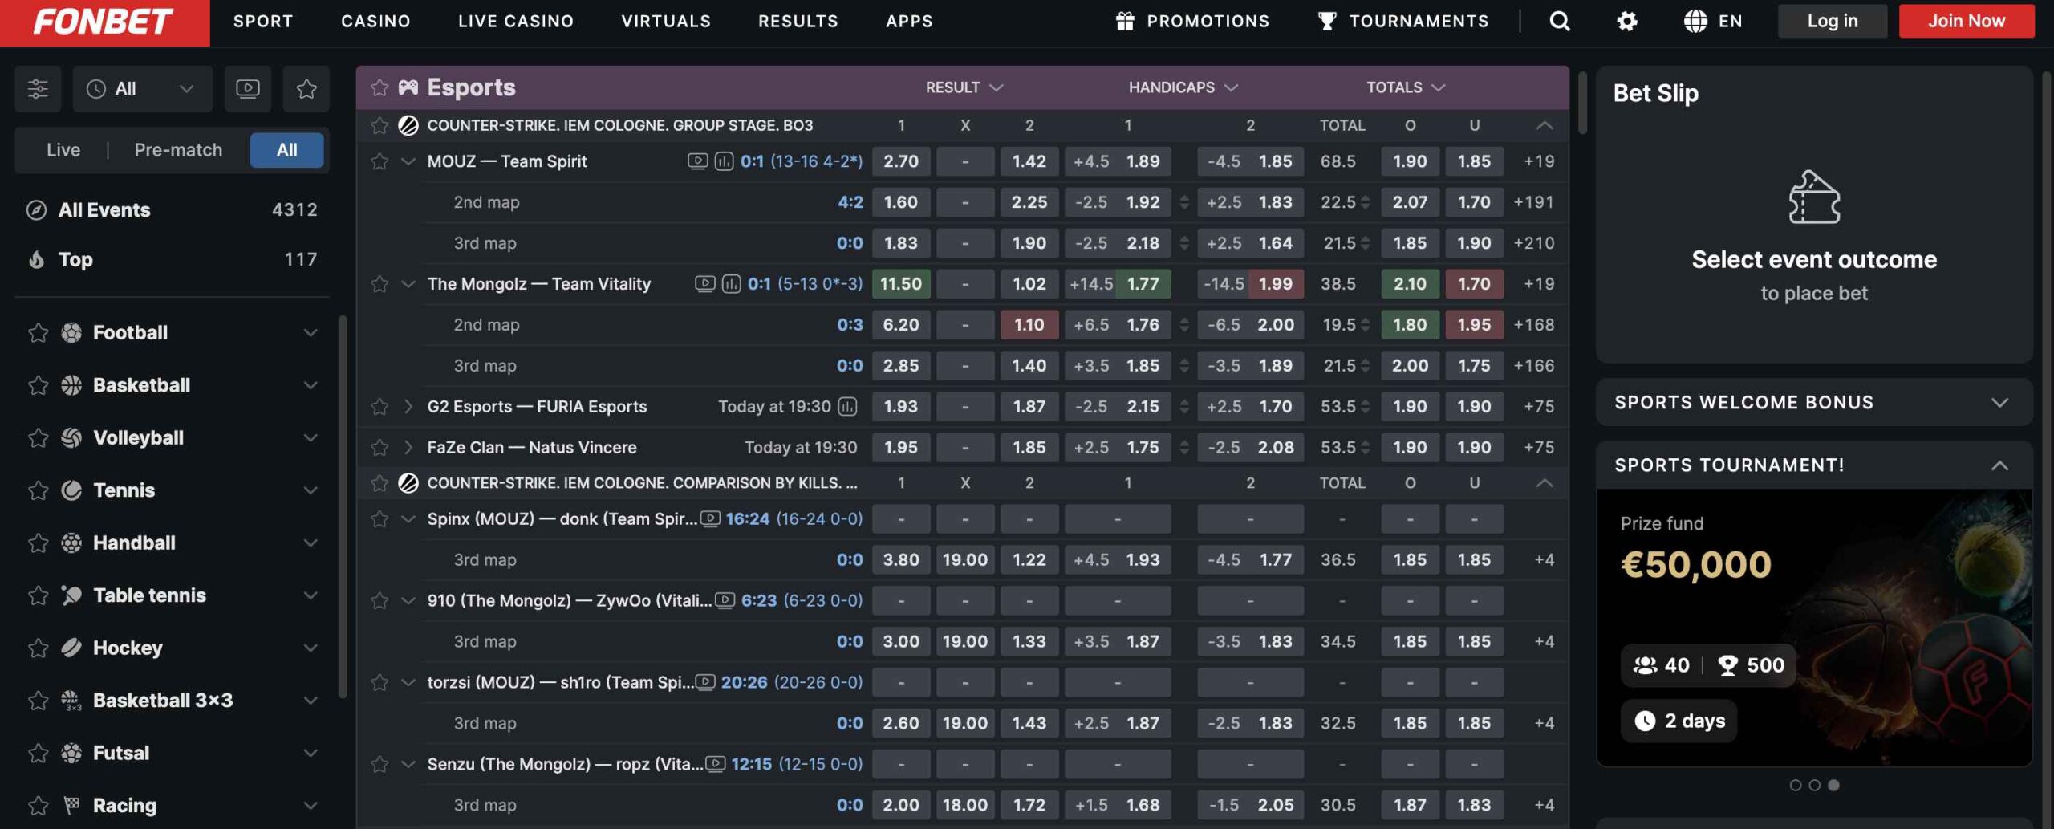
Task: Open the HANDICAPS market dropdown
Action: 1183,87
